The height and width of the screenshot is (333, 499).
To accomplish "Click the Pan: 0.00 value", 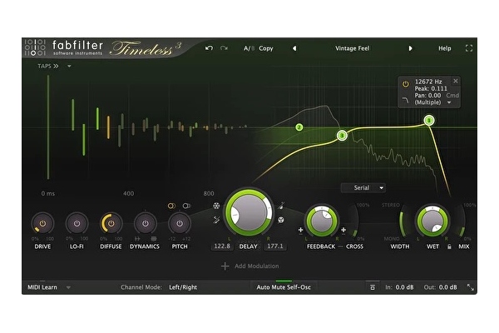I will 427,95.
